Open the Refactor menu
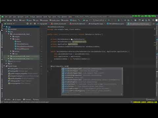The width and height of the screenshot is (158, 118). (39, 17)
